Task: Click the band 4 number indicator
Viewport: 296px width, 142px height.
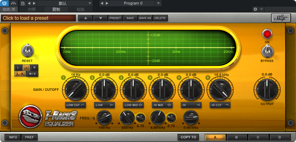Action: tap(150, 78)
